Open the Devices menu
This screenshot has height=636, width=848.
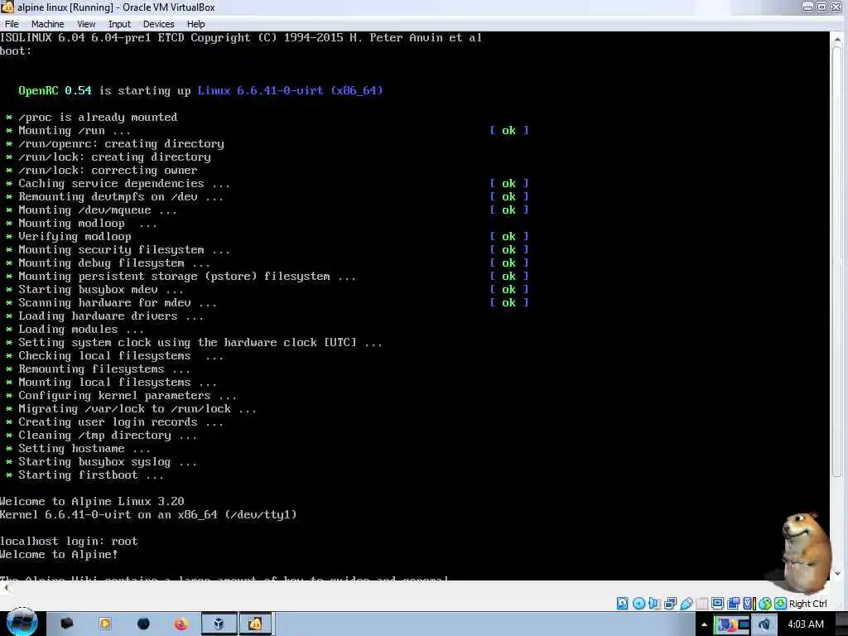158,24
